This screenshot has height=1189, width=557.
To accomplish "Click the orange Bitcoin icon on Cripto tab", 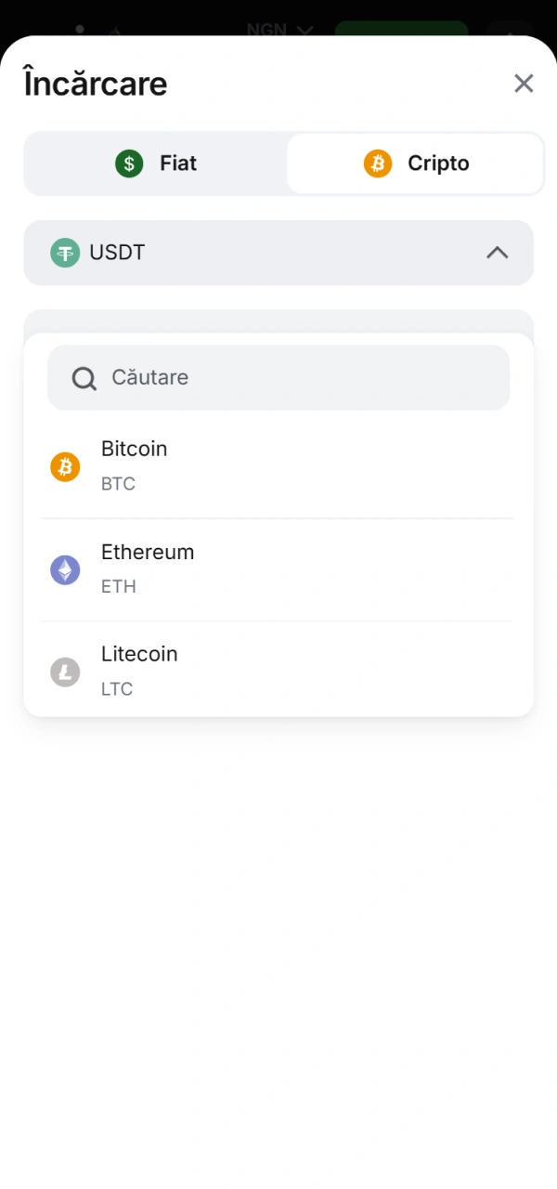I will [378, 163].
